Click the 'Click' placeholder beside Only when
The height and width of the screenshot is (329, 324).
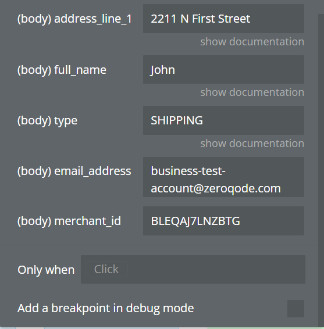click(106, 269)
